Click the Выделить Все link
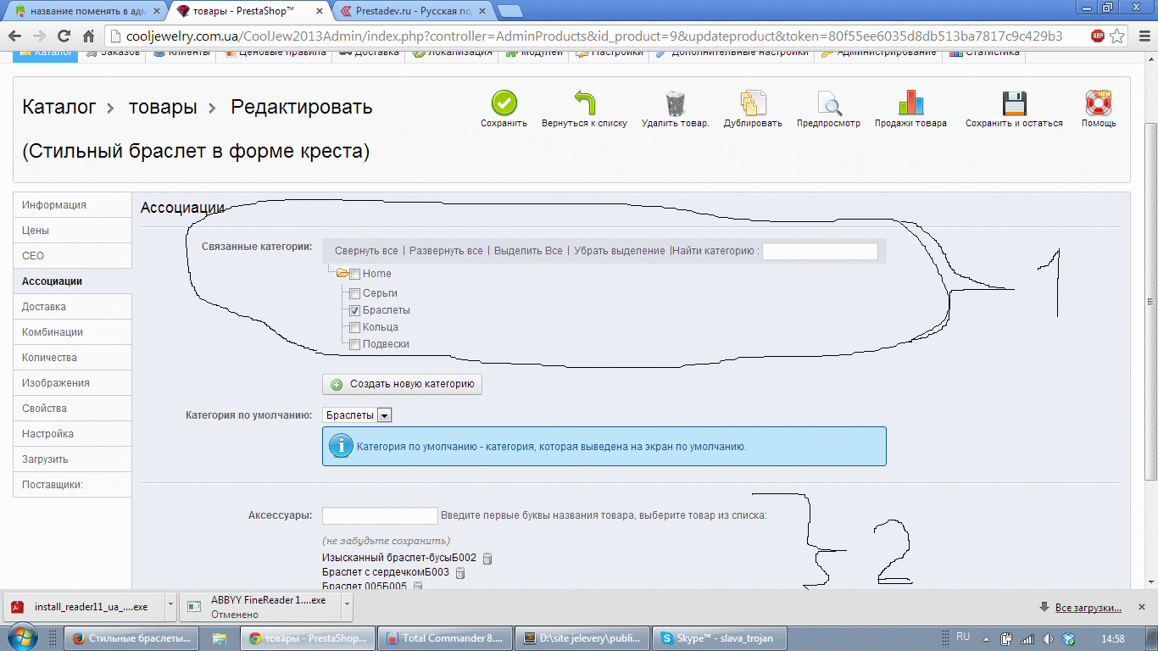This screenshot has height=651, width=1158. tap(528, 251)
